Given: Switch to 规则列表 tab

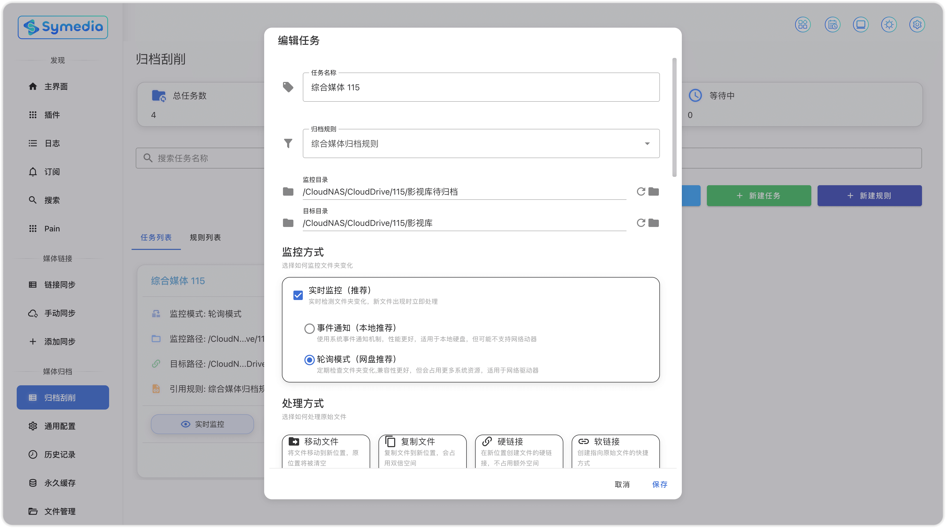Looking at the screenshot, I should [205, 237].
